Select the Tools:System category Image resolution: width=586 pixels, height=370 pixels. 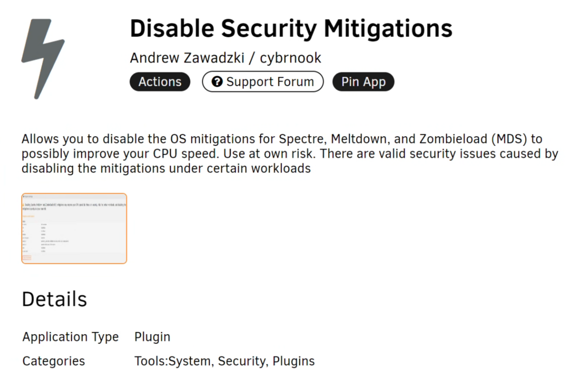(x=173, y=361)
